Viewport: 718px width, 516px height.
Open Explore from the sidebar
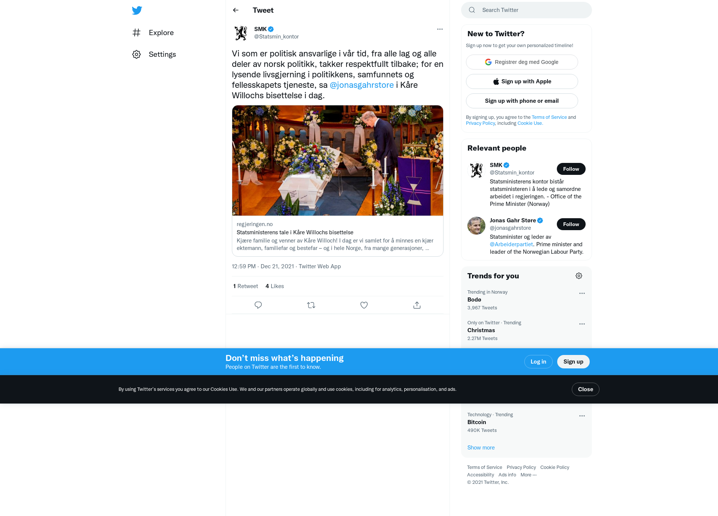(153, 33)
